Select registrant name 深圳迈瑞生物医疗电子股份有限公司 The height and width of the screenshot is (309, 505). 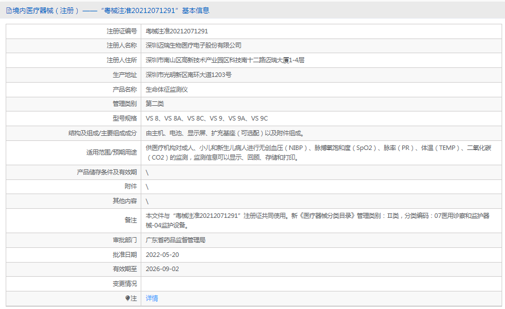click(x=193, y=46)
